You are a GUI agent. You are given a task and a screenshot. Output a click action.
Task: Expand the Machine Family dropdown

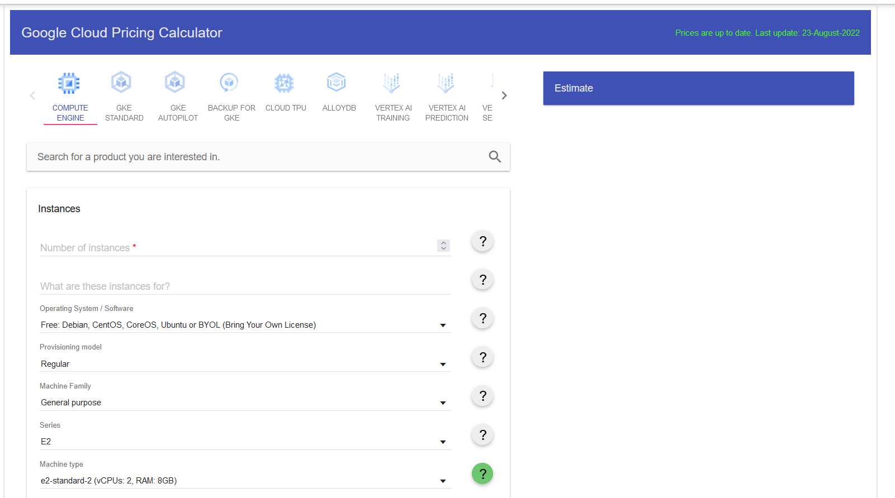(245, 403)
